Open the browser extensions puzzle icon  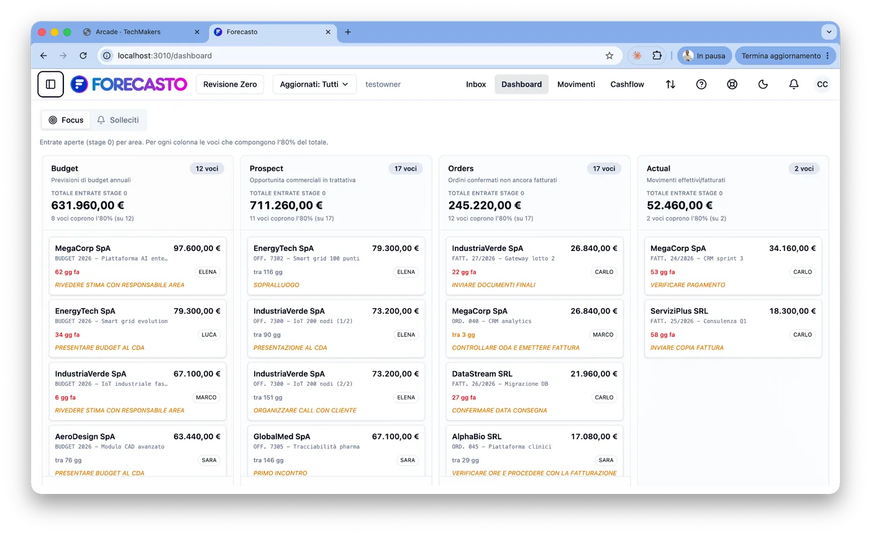657,55
